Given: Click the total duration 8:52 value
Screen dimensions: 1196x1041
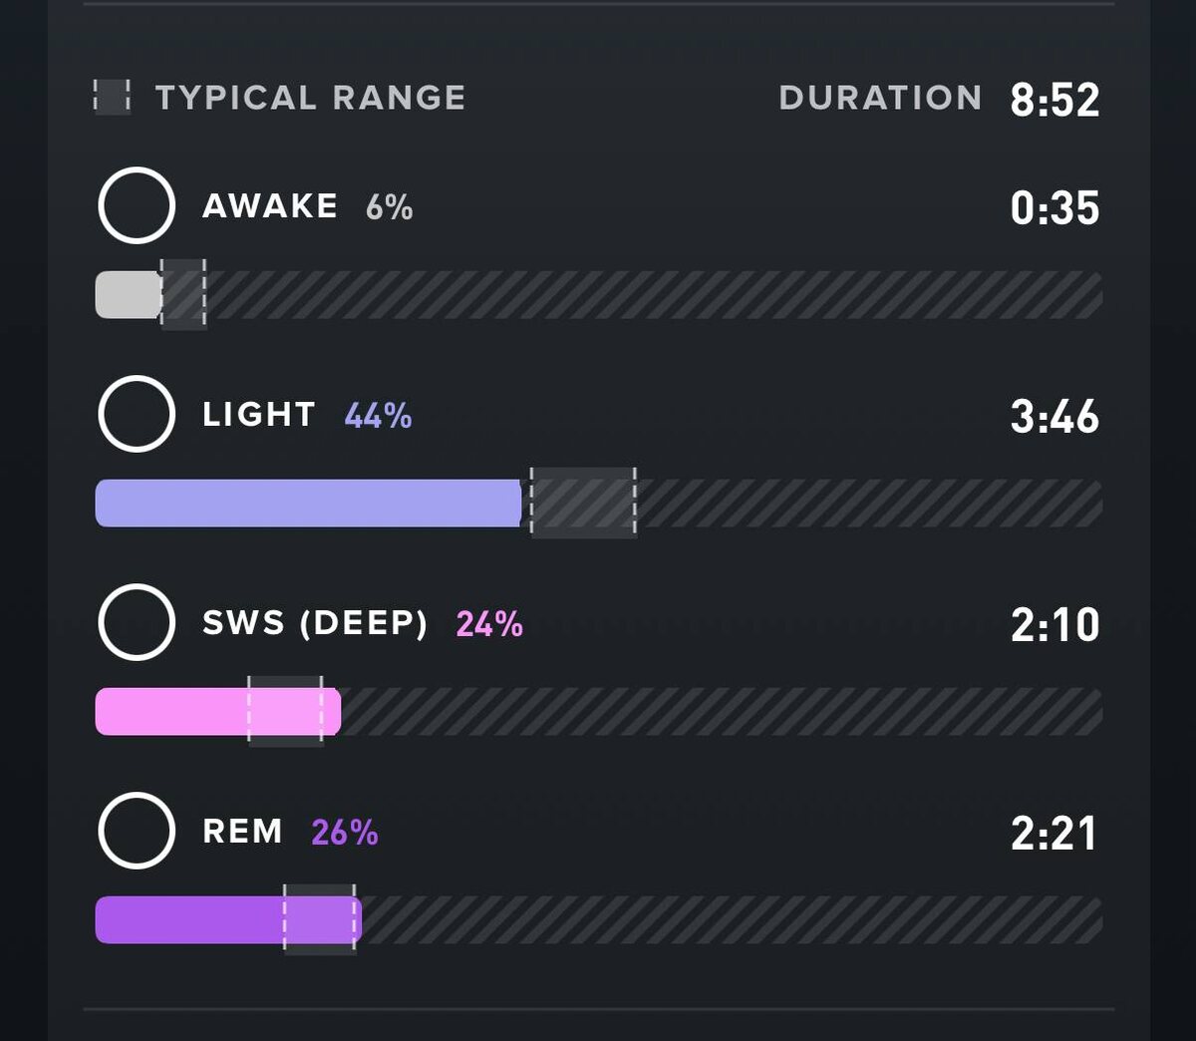Looking at the screenshot, I should [x=1054, y=100].
